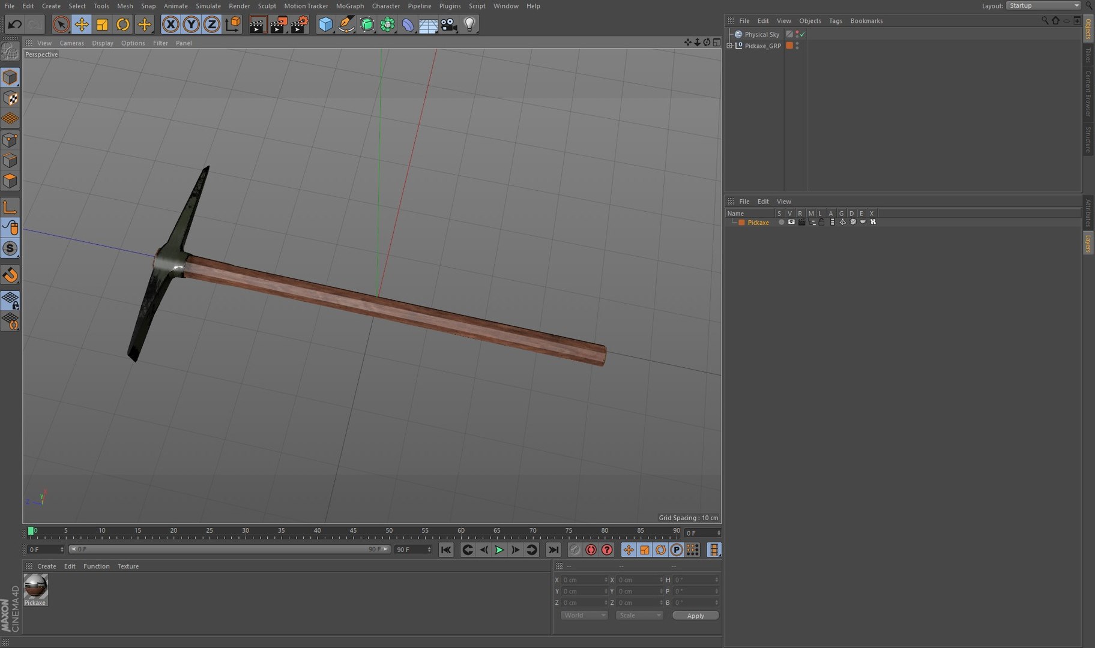Add a Camera object from the toolbar

click(x=449, y=25)
